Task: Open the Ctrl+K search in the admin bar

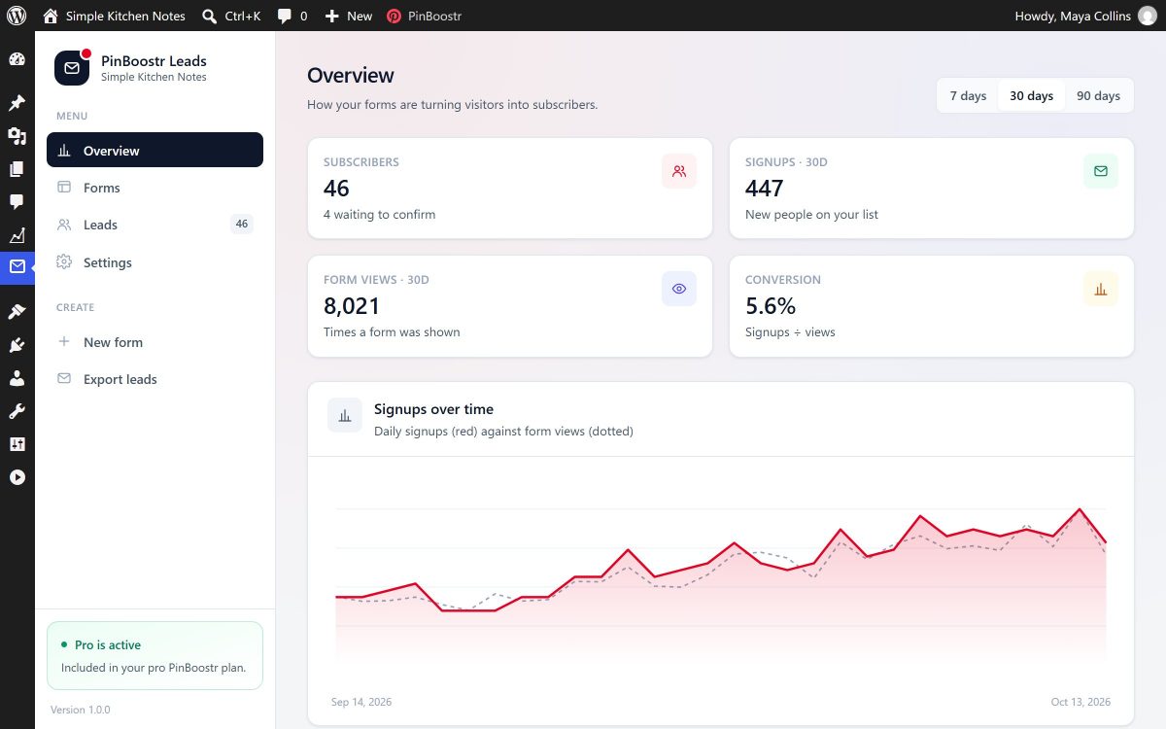Action: (231, 16)
